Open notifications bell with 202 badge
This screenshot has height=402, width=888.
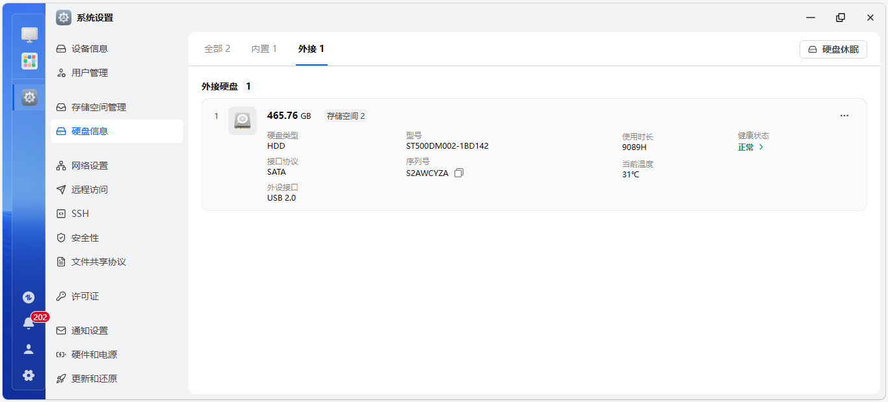pos(29,323)
